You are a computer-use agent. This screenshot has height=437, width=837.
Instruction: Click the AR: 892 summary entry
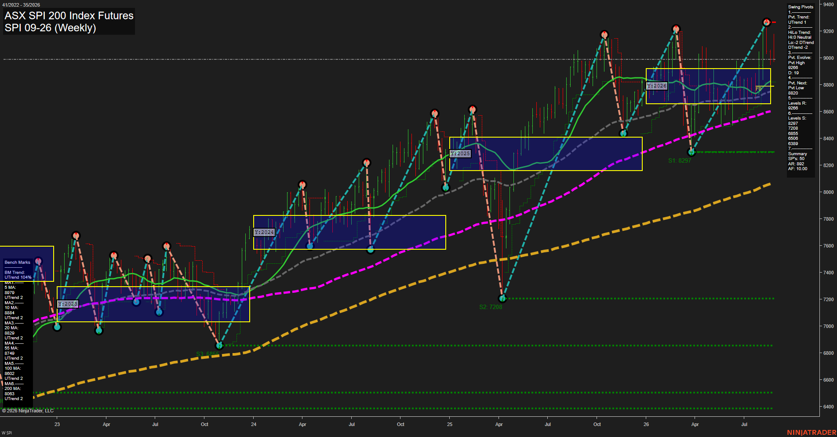(x=796, y=164)
